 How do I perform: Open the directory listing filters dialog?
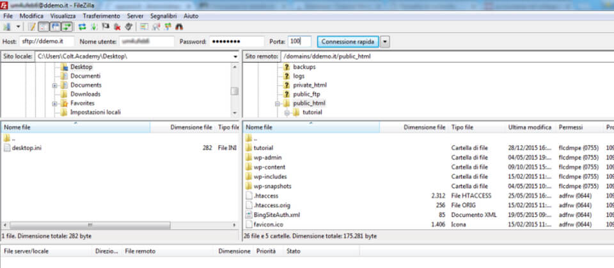pyautogui.click(x=144, y=27)
